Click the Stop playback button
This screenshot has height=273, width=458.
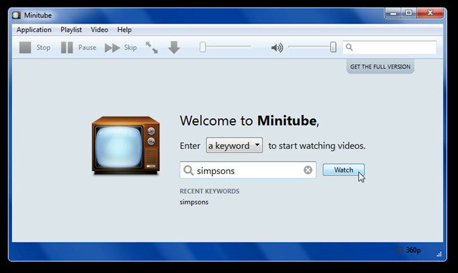point(35,48)
